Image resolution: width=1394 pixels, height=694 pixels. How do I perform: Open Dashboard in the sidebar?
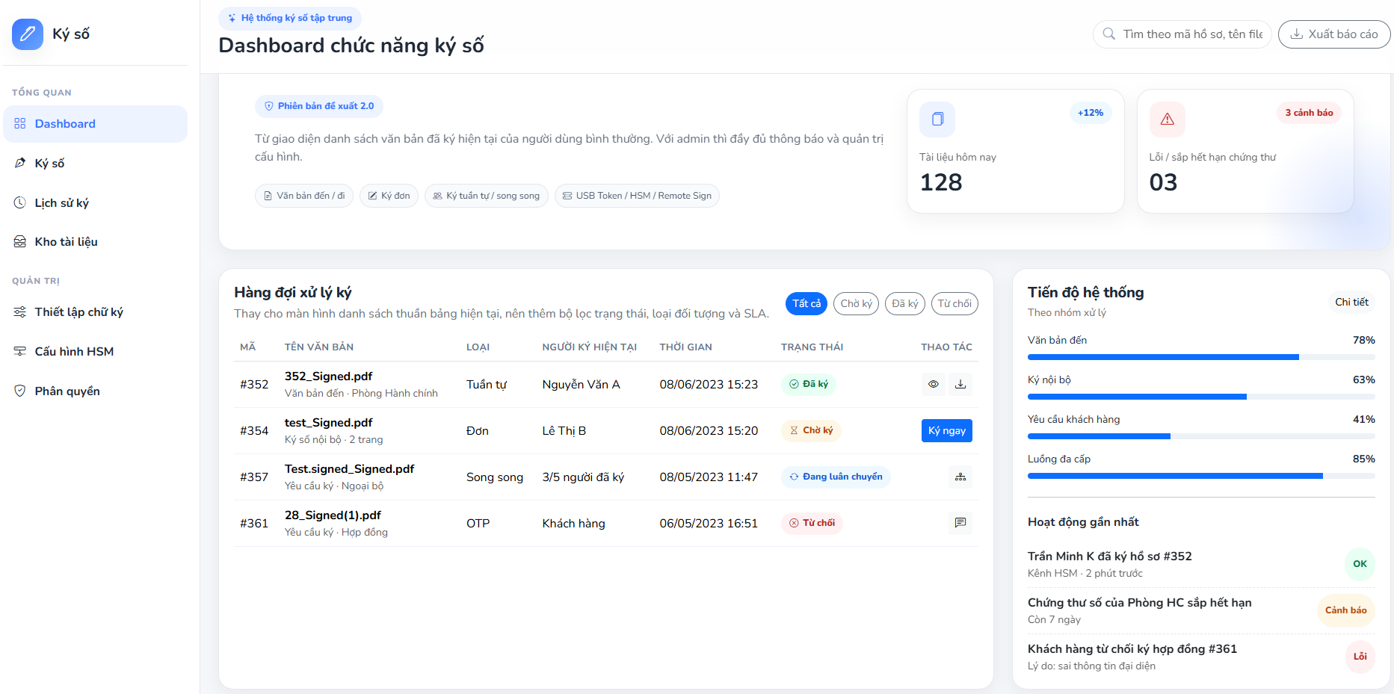tap(95, 124)
